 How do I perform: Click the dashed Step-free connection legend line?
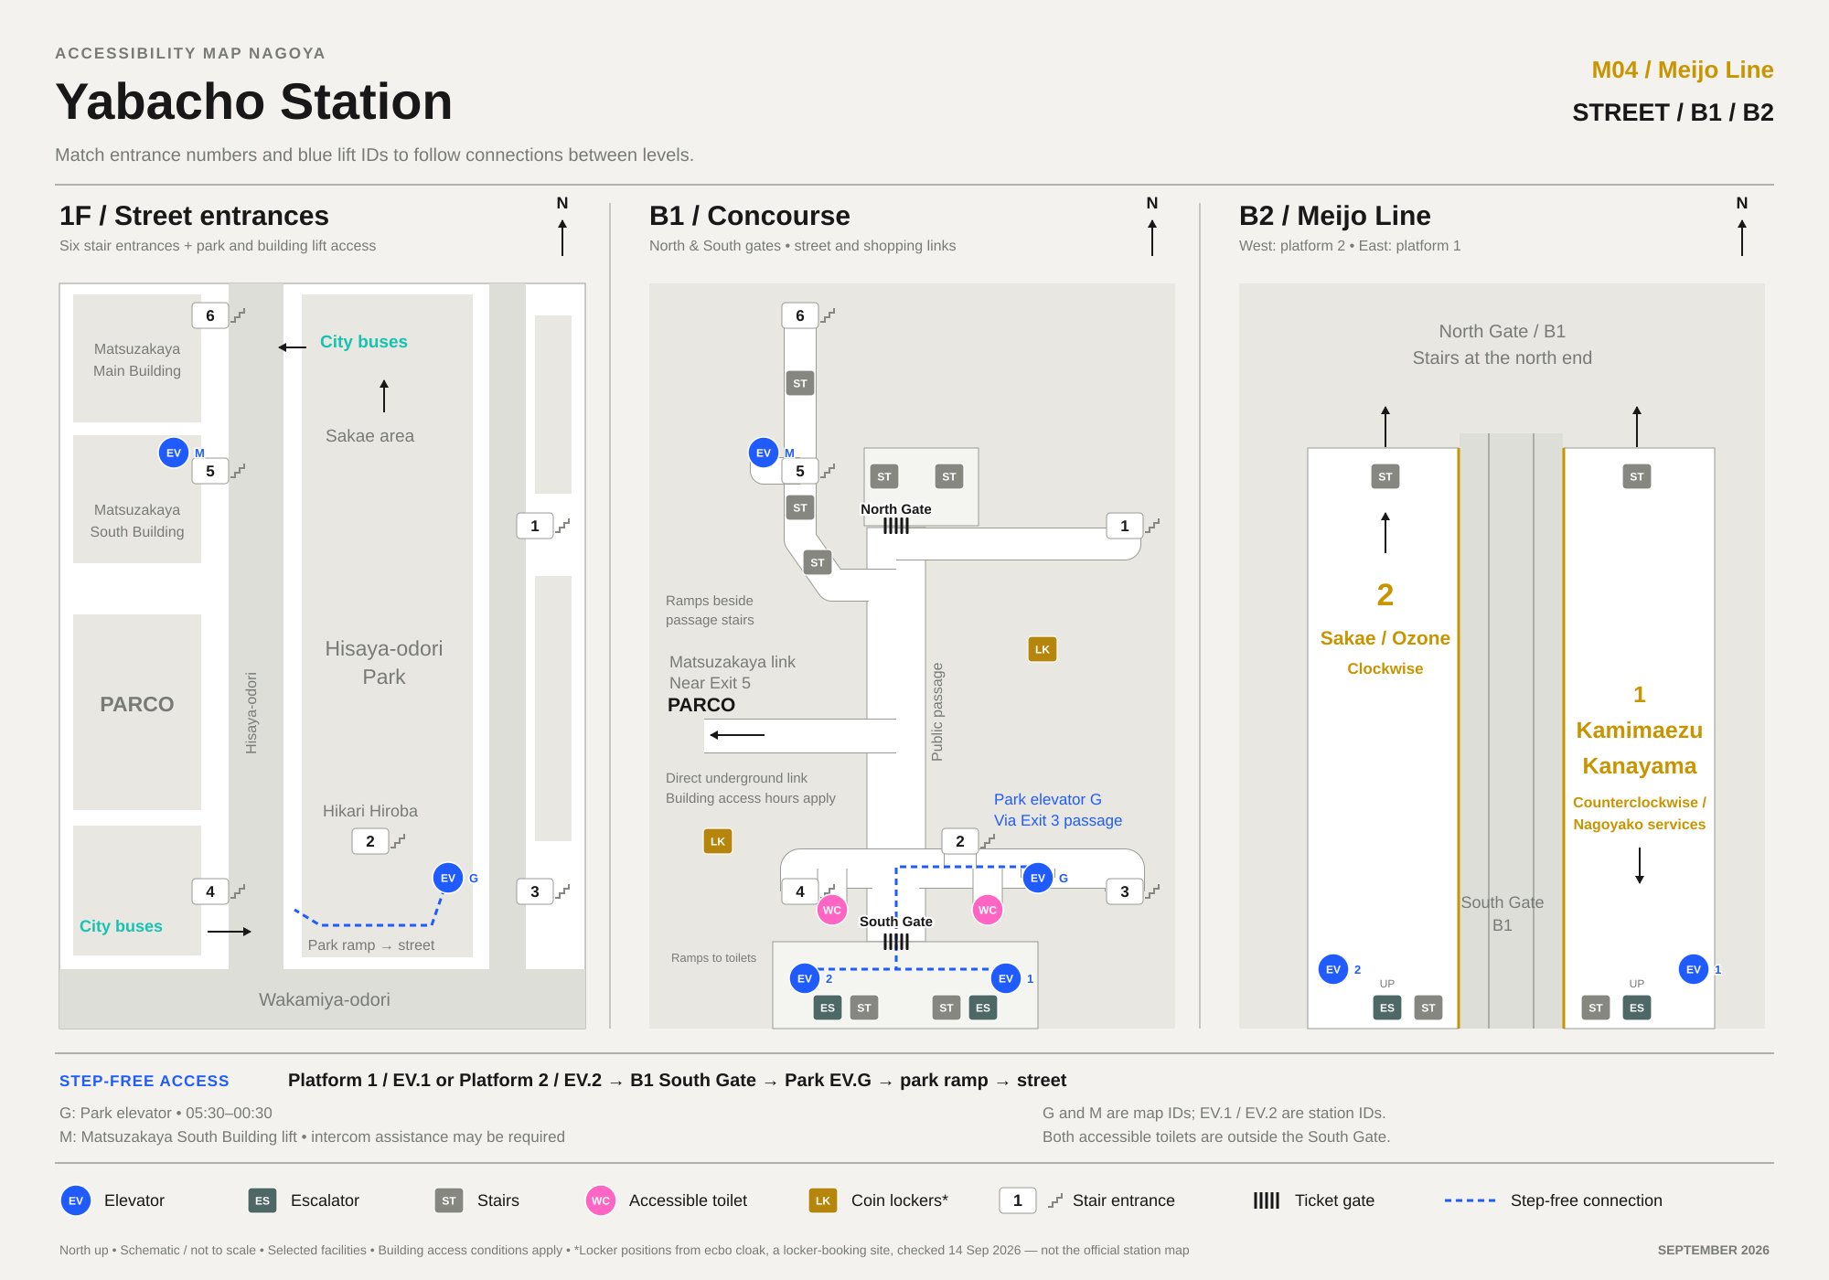coord(1470,1200)
